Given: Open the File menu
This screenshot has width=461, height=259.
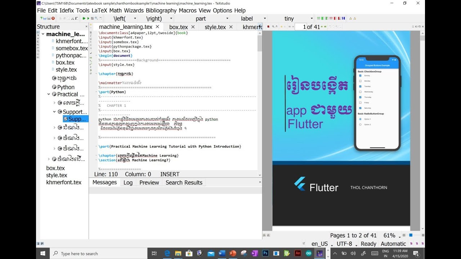Looking at the screenshot, I should tap(41, 10).
